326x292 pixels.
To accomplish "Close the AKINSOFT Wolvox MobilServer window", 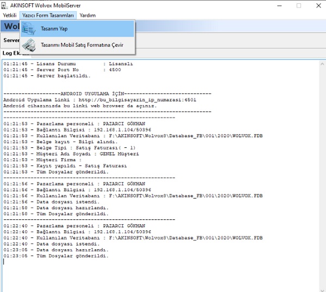I will [318, 6].
